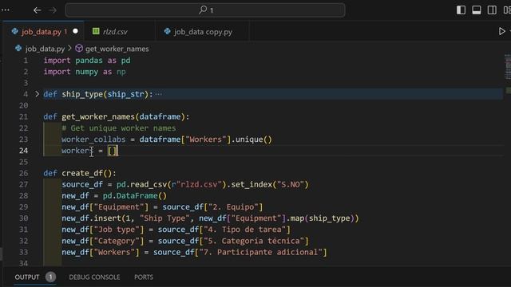Click the "4. Tipo de tarea" string

pos(245,230)
